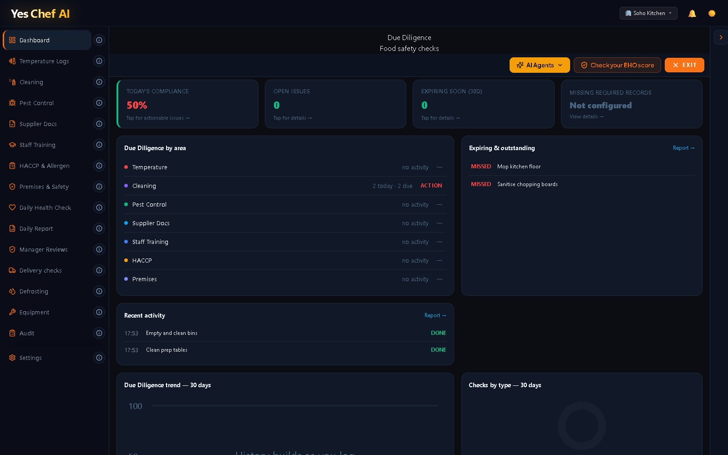The image size is (728, 455).
Task: Go to Manager Reviews page
Action: [x=47, y=249]
